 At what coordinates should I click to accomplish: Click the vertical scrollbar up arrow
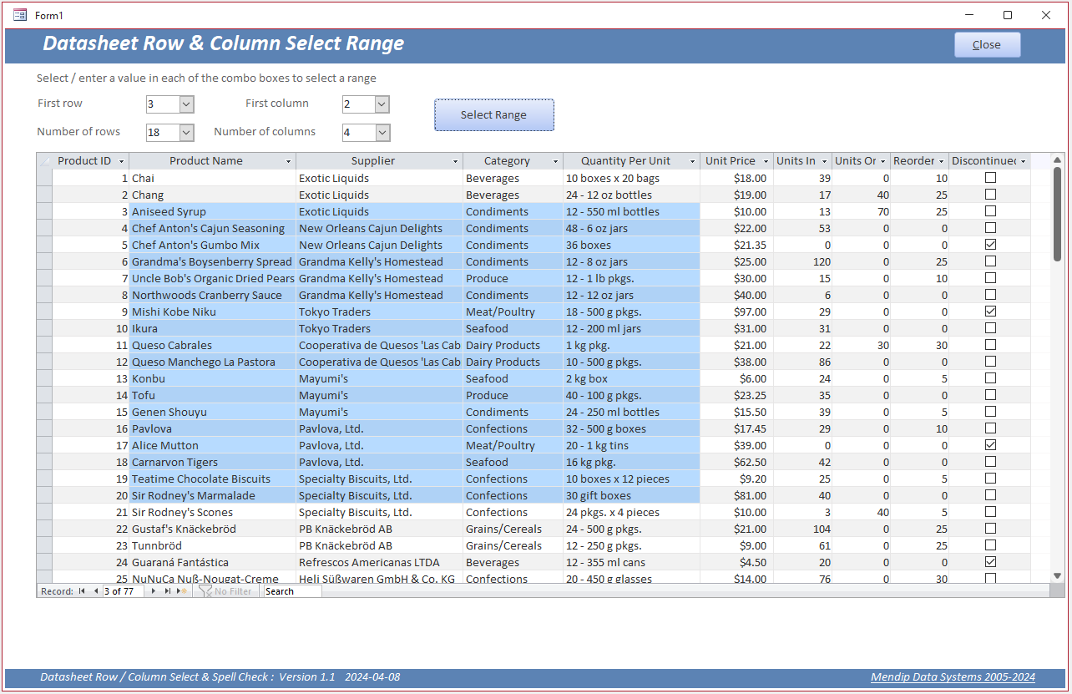[1057, 160]
